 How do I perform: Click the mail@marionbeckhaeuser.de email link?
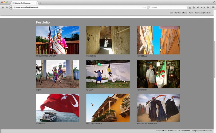201,131
